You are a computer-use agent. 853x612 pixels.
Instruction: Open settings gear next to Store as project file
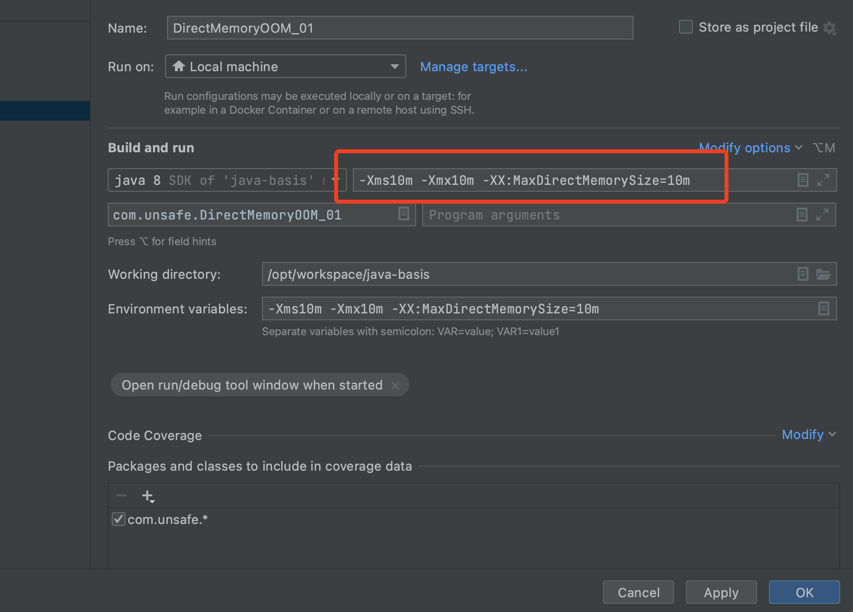[829, 28]
